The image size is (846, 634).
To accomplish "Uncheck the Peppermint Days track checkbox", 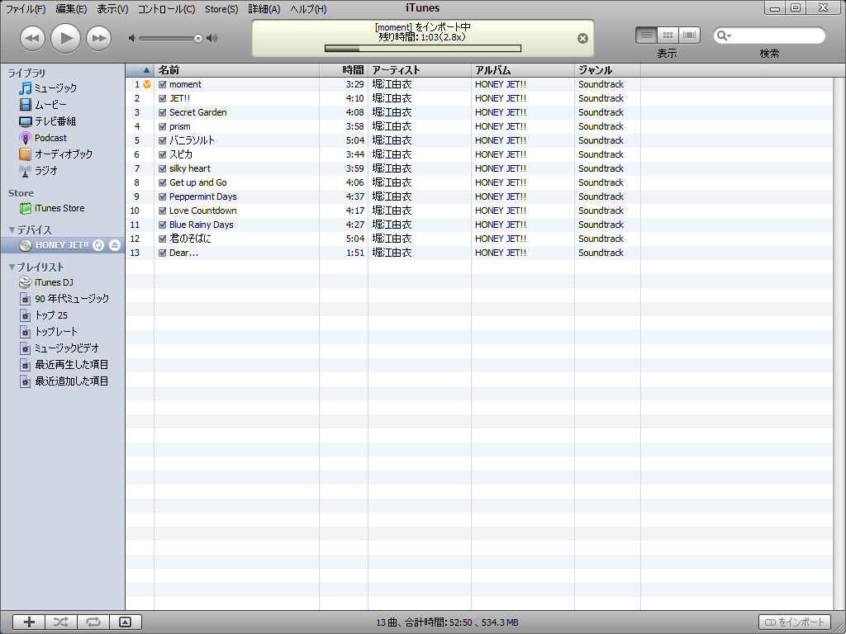I will point(163,196).
